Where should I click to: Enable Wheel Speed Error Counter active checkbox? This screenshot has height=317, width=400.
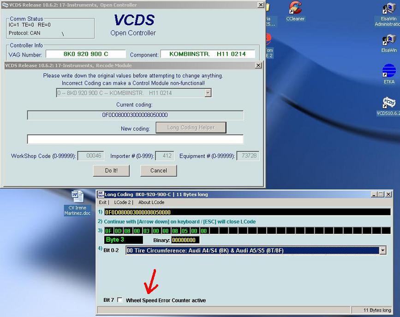(x=119, y=300)
